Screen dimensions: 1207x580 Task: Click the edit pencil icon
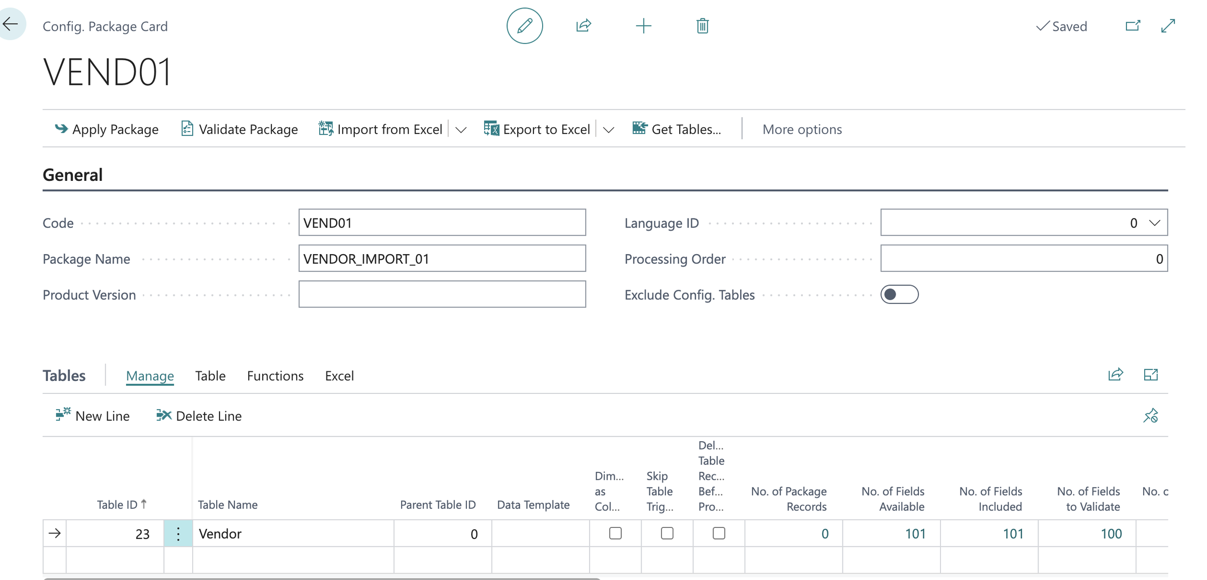(x=524, y=26)
